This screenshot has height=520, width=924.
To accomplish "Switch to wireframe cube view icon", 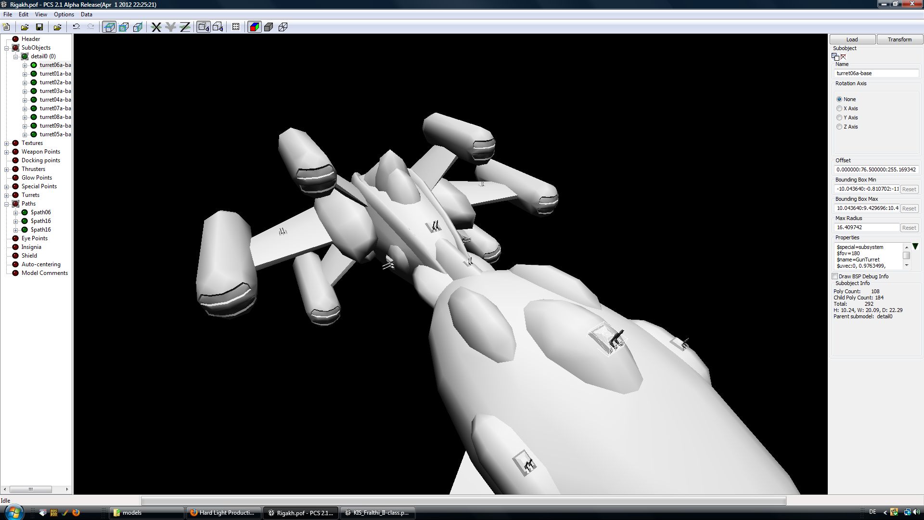I will [283, 27].
